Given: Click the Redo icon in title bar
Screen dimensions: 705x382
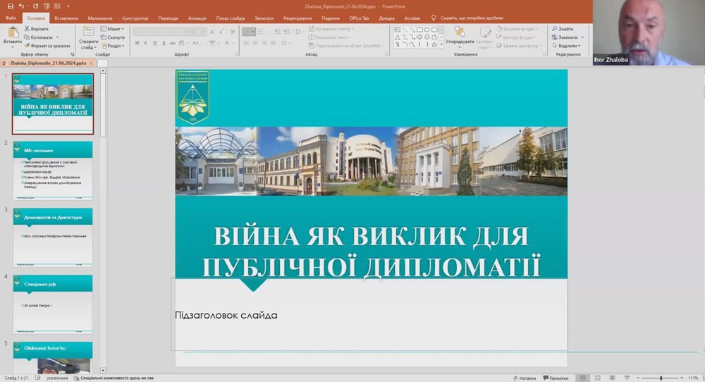Looking at the screenshot, I should [x=35, y=6].
